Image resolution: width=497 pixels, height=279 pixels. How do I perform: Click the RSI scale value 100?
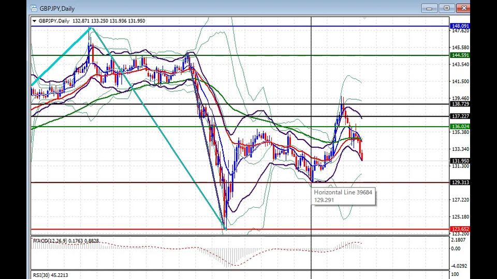pos(455,274)
